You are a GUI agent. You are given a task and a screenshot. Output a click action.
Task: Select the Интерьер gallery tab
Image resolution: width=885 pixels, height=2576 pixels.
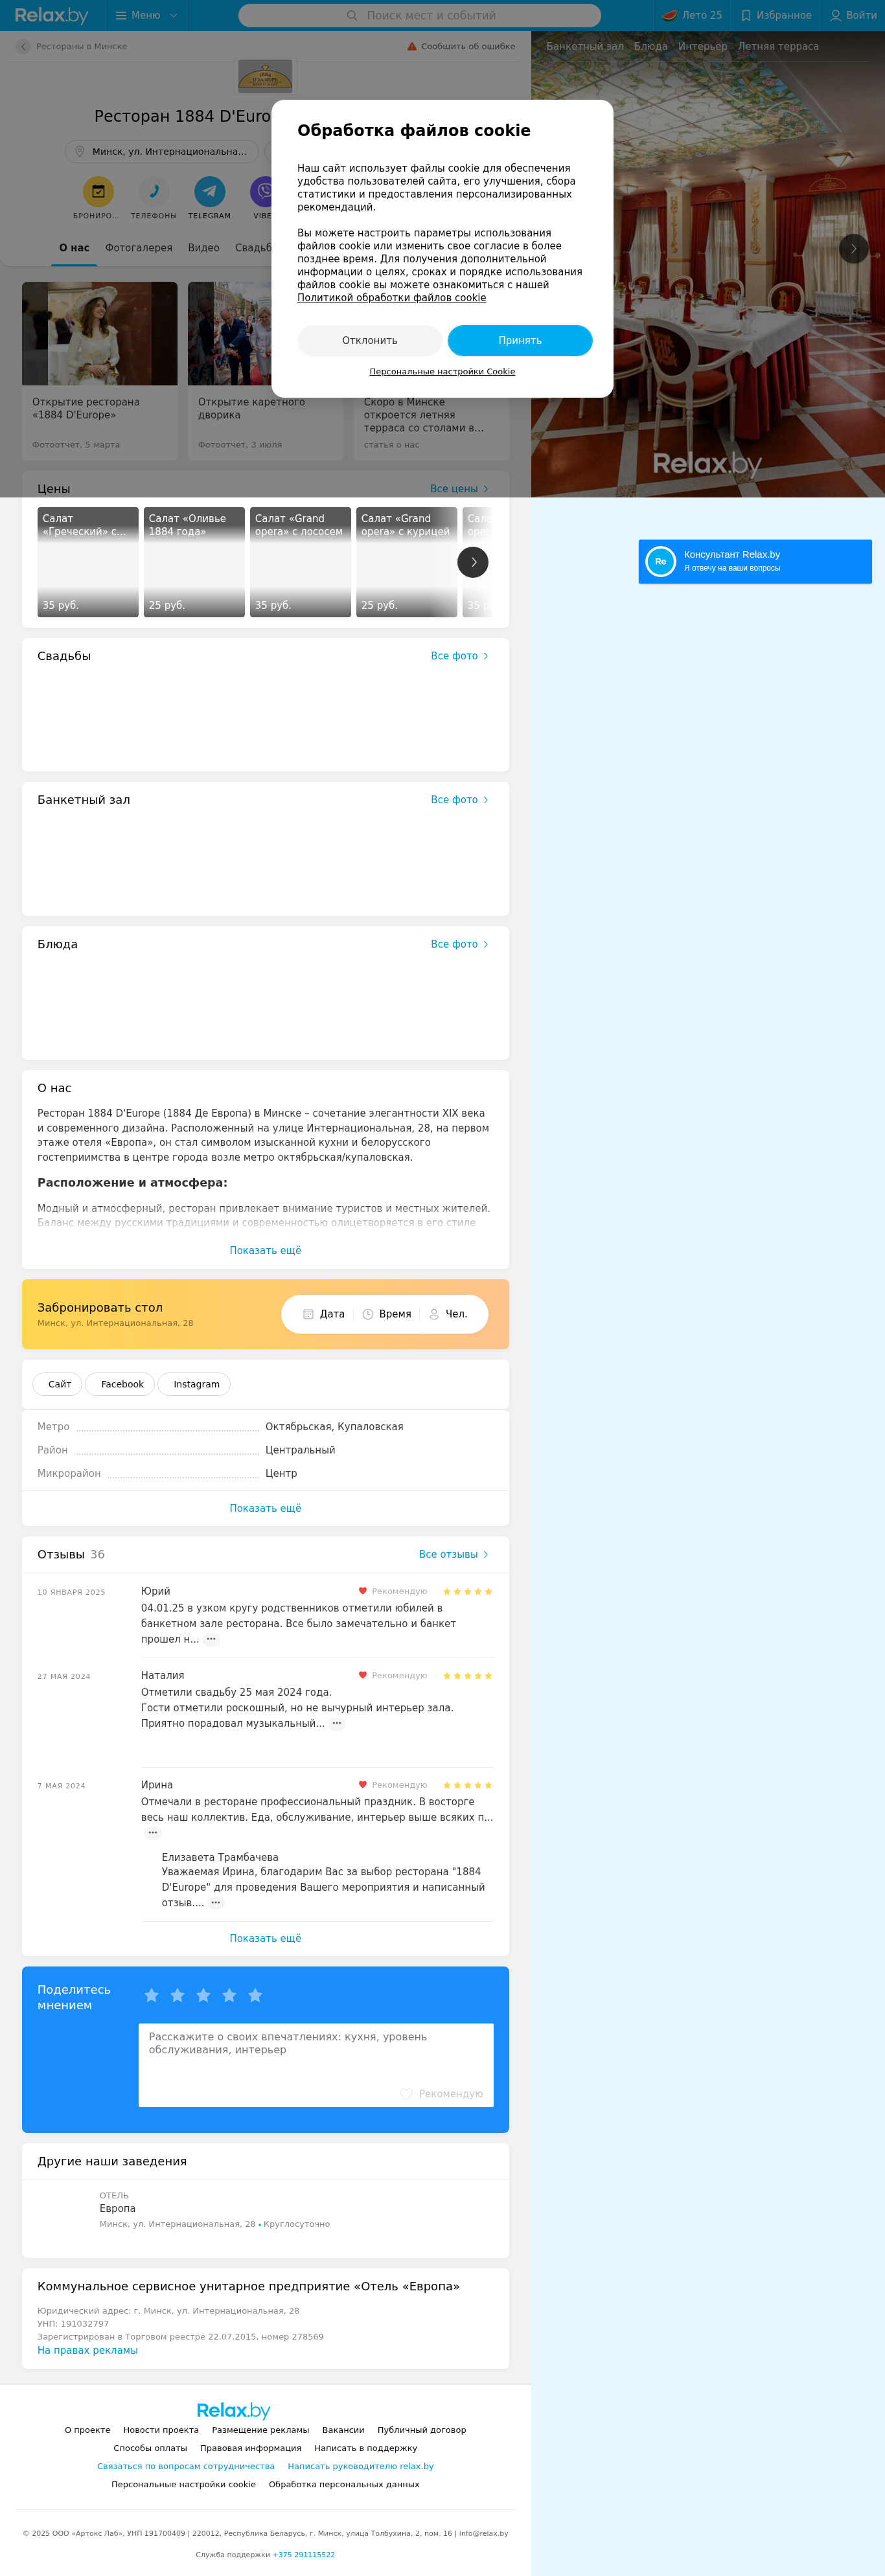click(x=703, y=46)
